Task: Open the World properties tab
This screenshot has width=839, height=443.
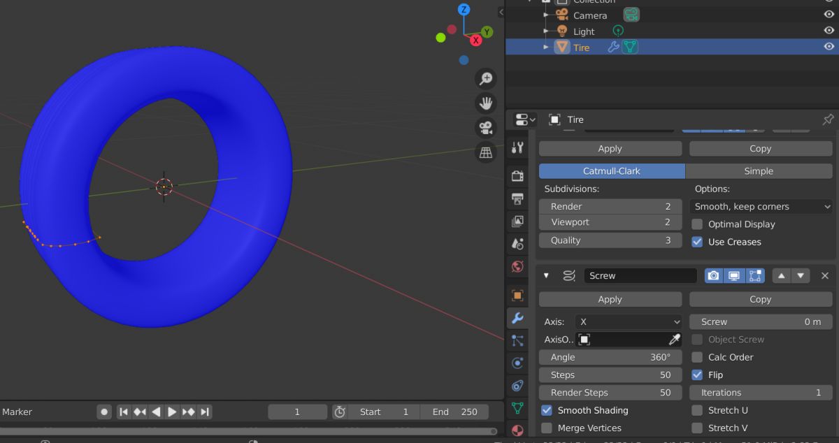Action: point(517,266)
